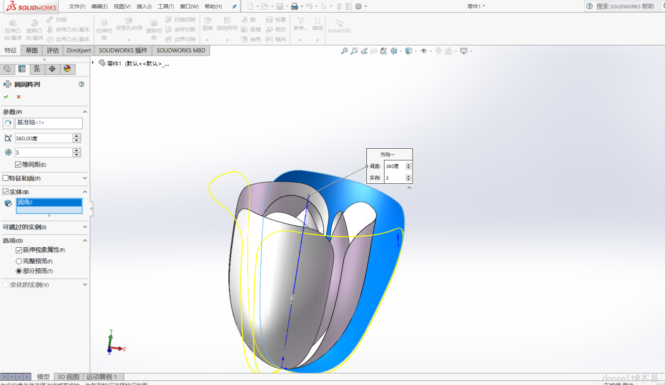The image size is (665, 385).
Task: Open help for the circular pattern panel
Action: coord(82,84)
